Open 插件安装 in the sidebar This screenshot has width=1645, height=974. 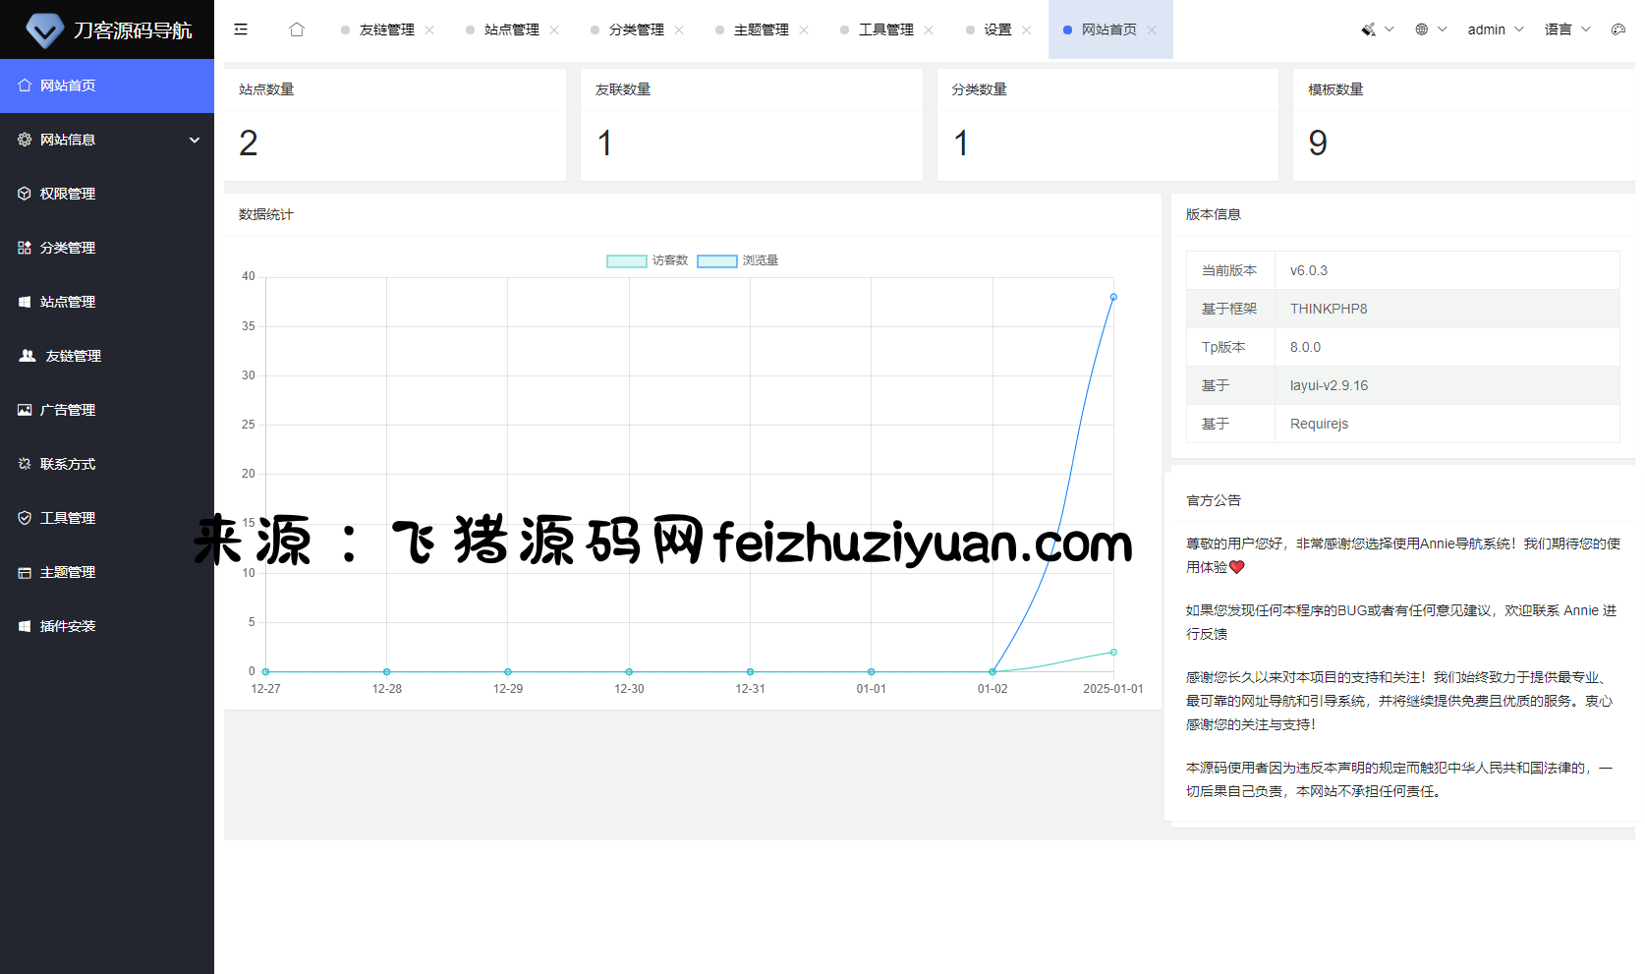[68, 626]
